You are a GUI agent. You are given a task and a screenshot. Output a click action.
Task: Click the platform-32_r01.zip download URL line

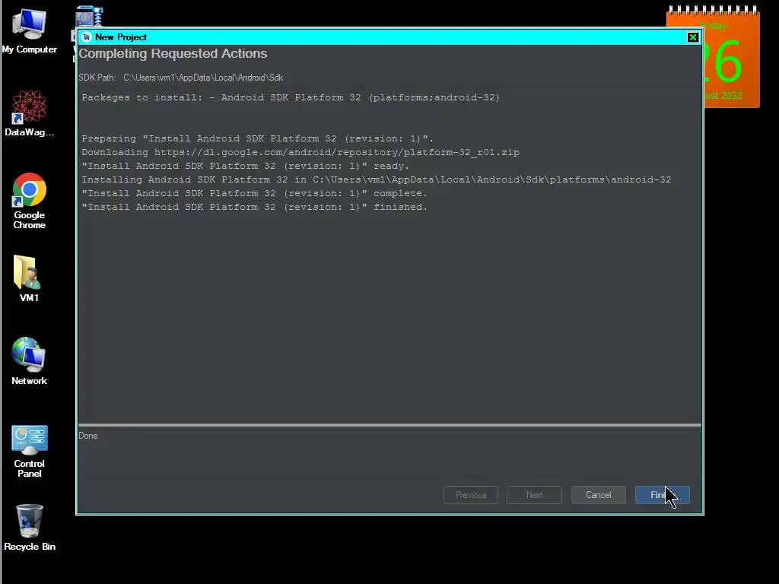click(300, 152)
